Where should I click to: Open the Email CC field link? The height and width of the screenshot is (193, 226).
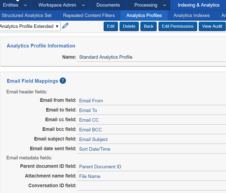coord(89,120)
